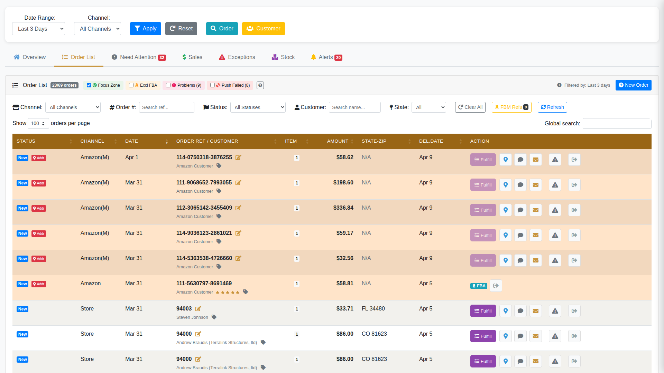The height and width of the screenshot is (373, 664).
Task: Open the Status dropdown showing All Statuses
Action: coord(258,107)
